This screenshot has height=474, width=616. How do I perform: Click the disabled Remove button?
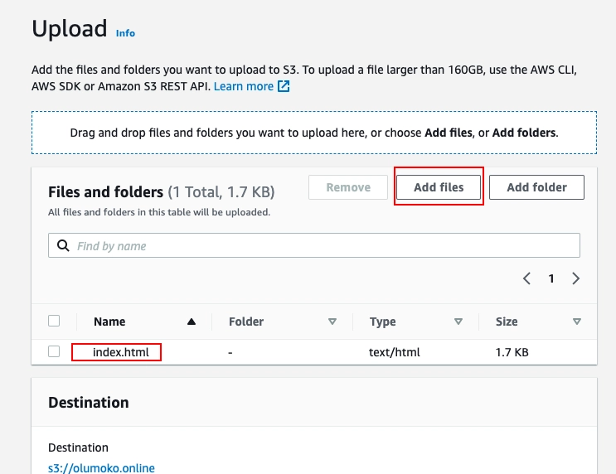[348, 187]
